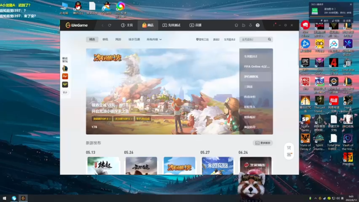Open Riot Client desktop shortcut

tap(306, 29)
